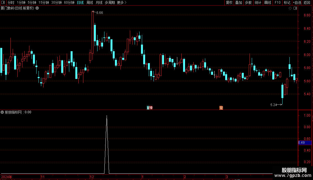Screen dimensions: 313x180
Task: Click the 2024年 date label
Action: (x=7, y=177)
